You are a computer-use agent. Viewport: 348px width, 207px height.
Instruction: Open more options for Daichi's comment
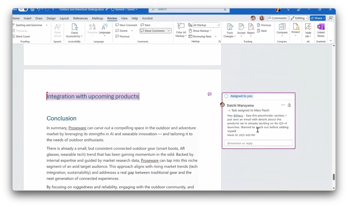(283, 105)
